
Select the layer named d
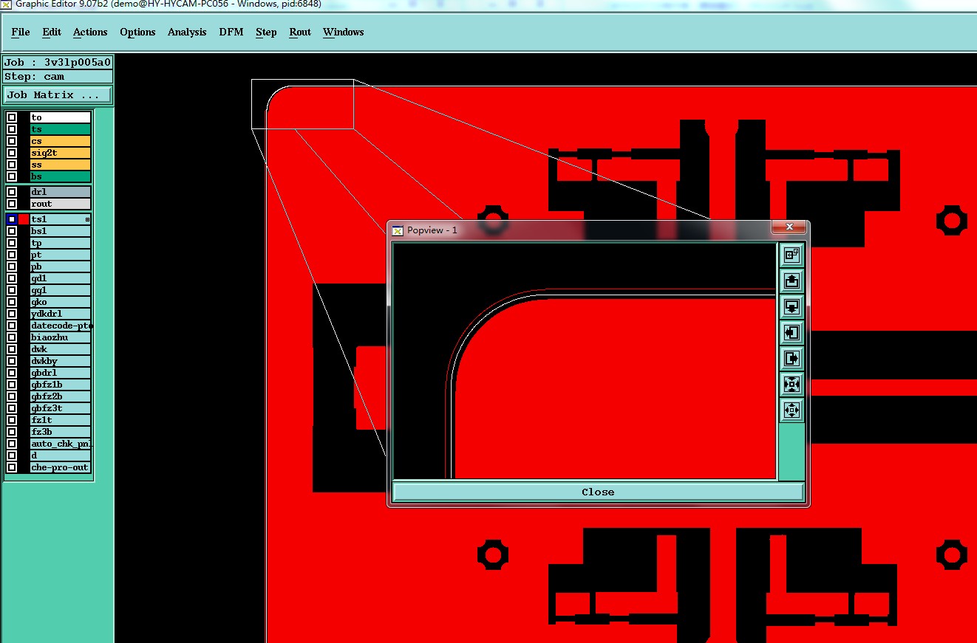(x=61, y=455)
